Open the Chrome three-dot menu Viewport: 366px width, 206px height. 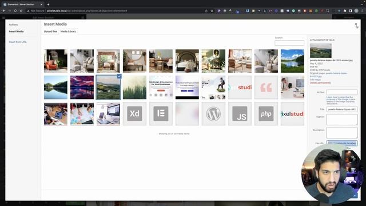pyautogui.click(x=362, y=11)
